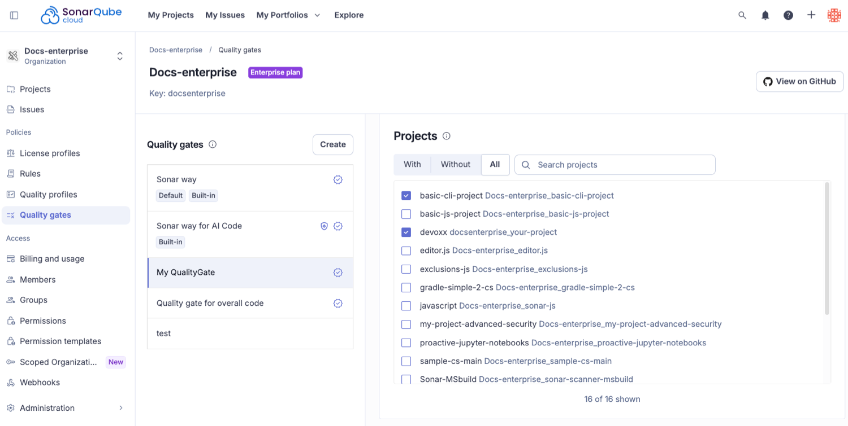Click shield icon on Sonar way for AI Code
The height and width of the screenshot is (426, 848).
click(324, 226)
